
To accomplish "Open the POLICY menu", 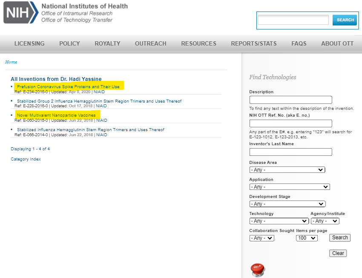I will coord(69,43).
